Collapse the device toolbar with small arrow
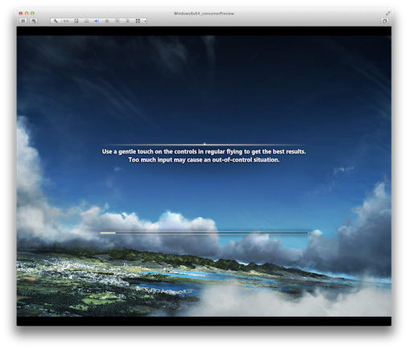 click(x=145, y=21)
